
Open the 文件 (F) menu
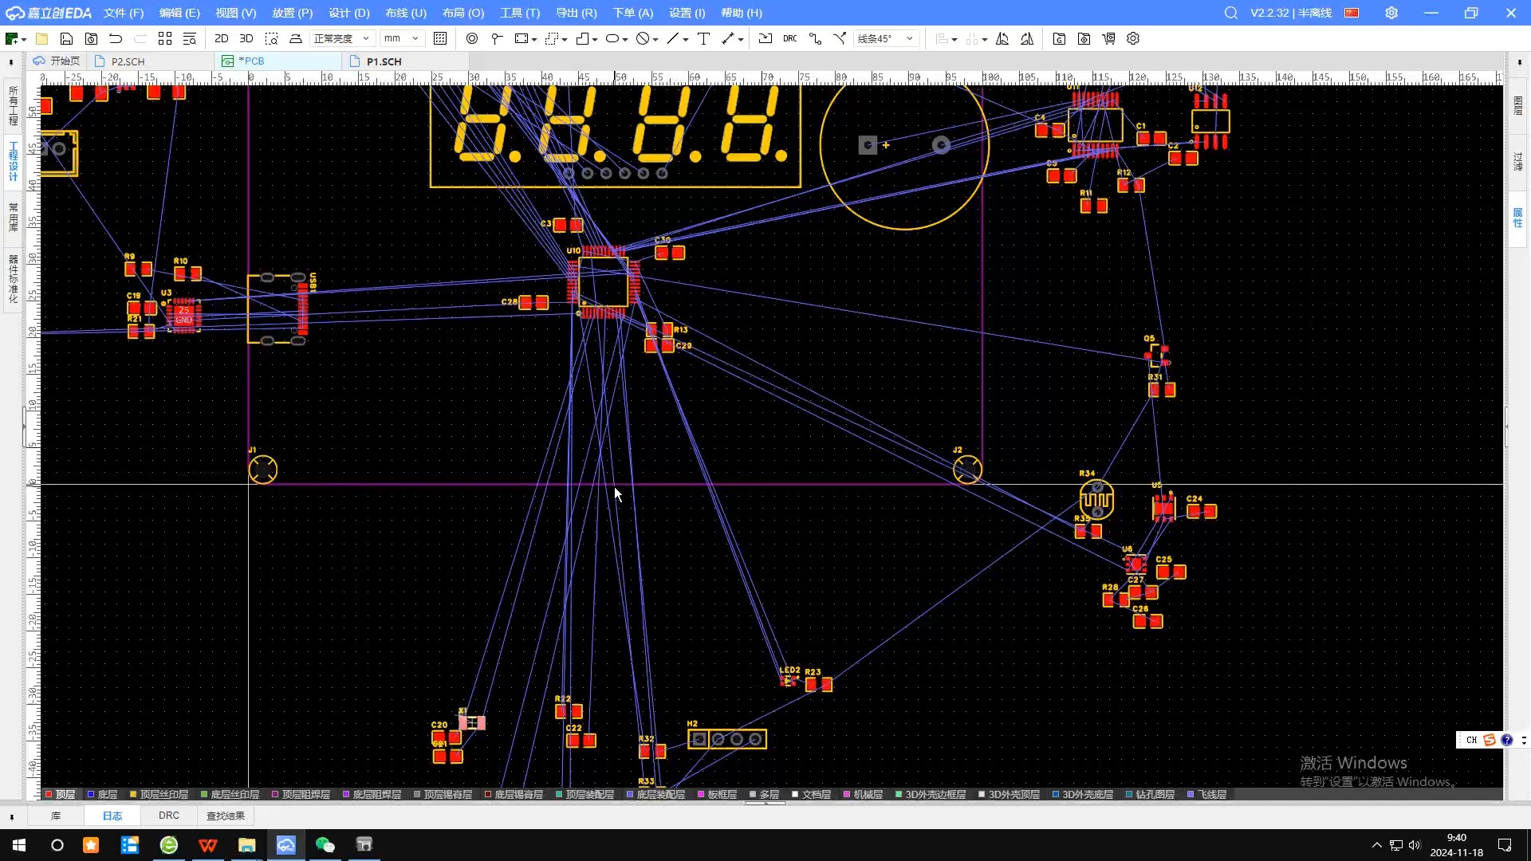(124, 13)
